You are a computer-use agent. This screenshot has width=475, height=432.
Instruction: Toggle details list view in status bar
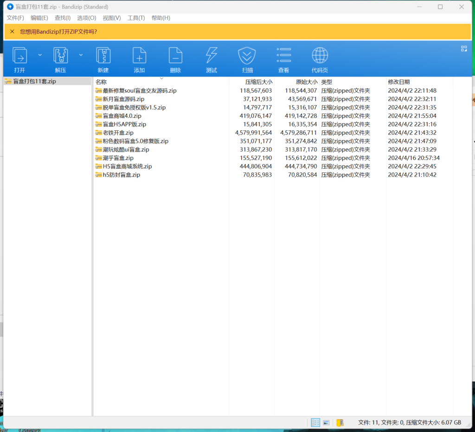pyautogui.click(x=315, y=423)
